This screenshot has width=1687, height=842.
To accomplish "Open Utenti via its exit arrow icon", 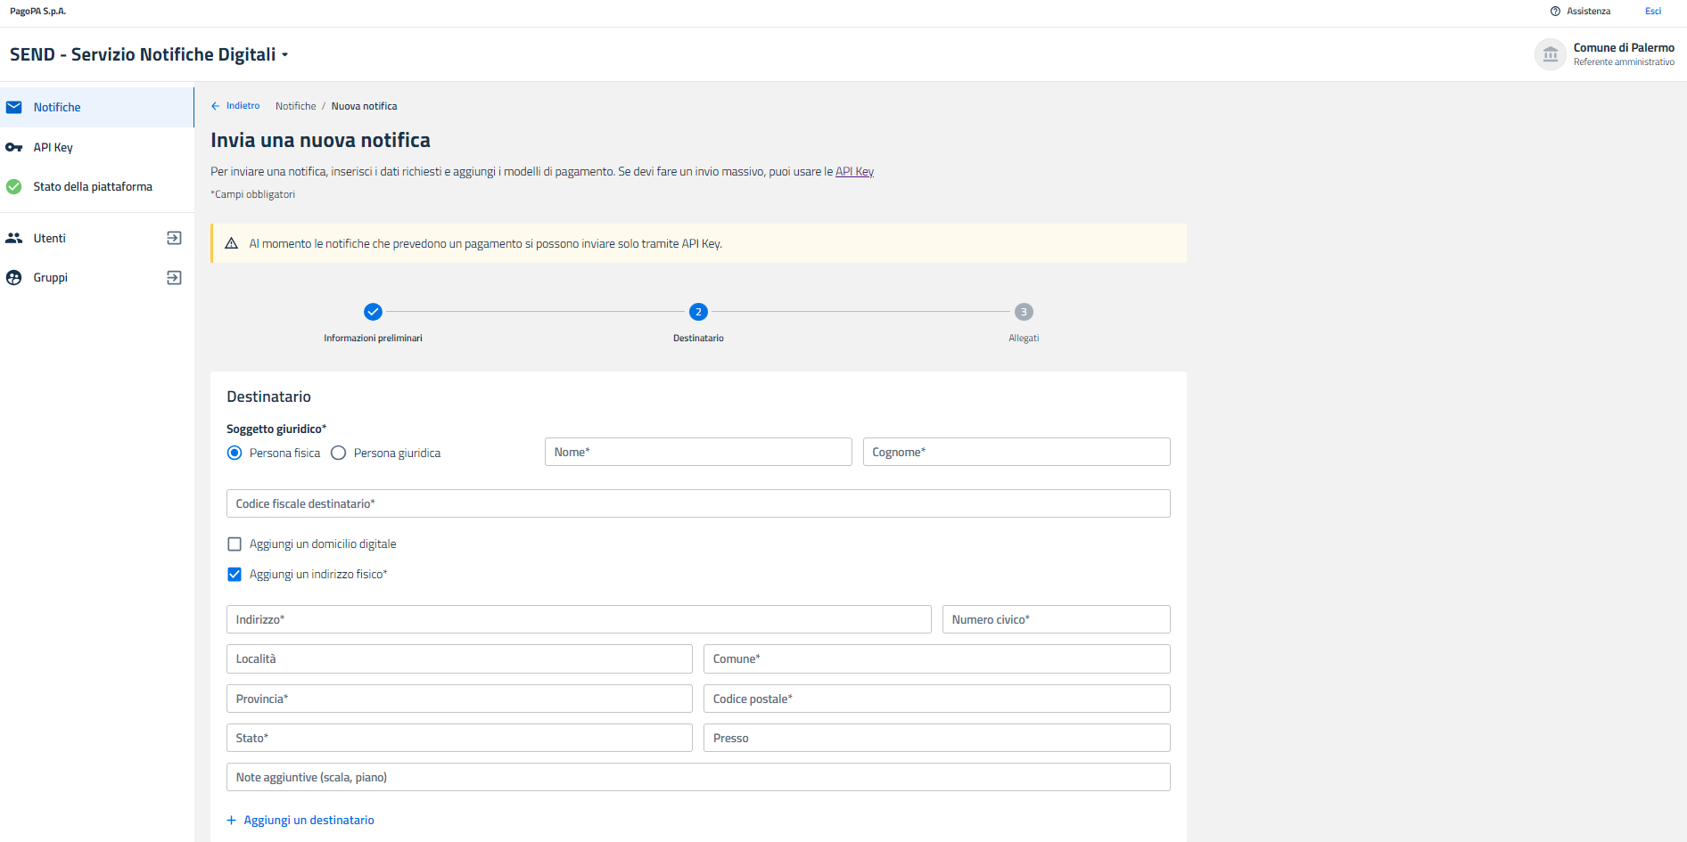I will [174, 239].
